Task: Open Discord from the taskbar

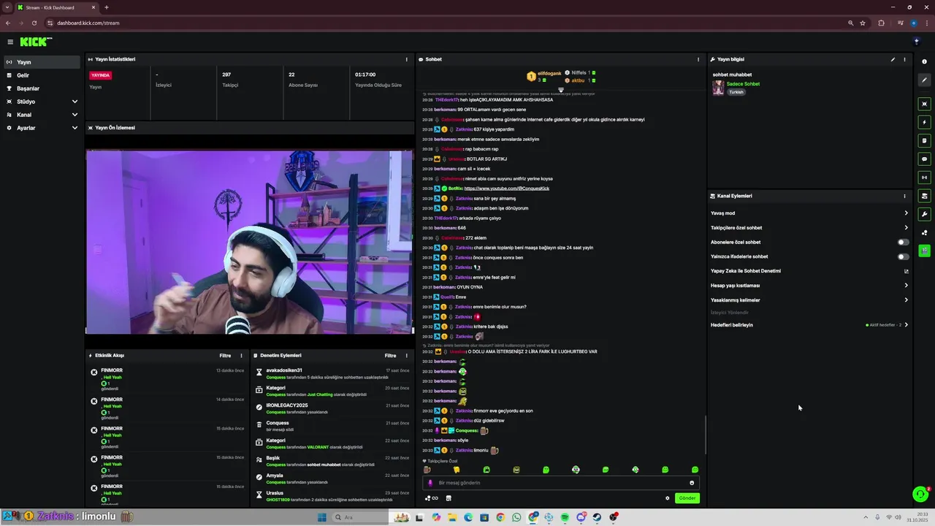Action: 581,517
